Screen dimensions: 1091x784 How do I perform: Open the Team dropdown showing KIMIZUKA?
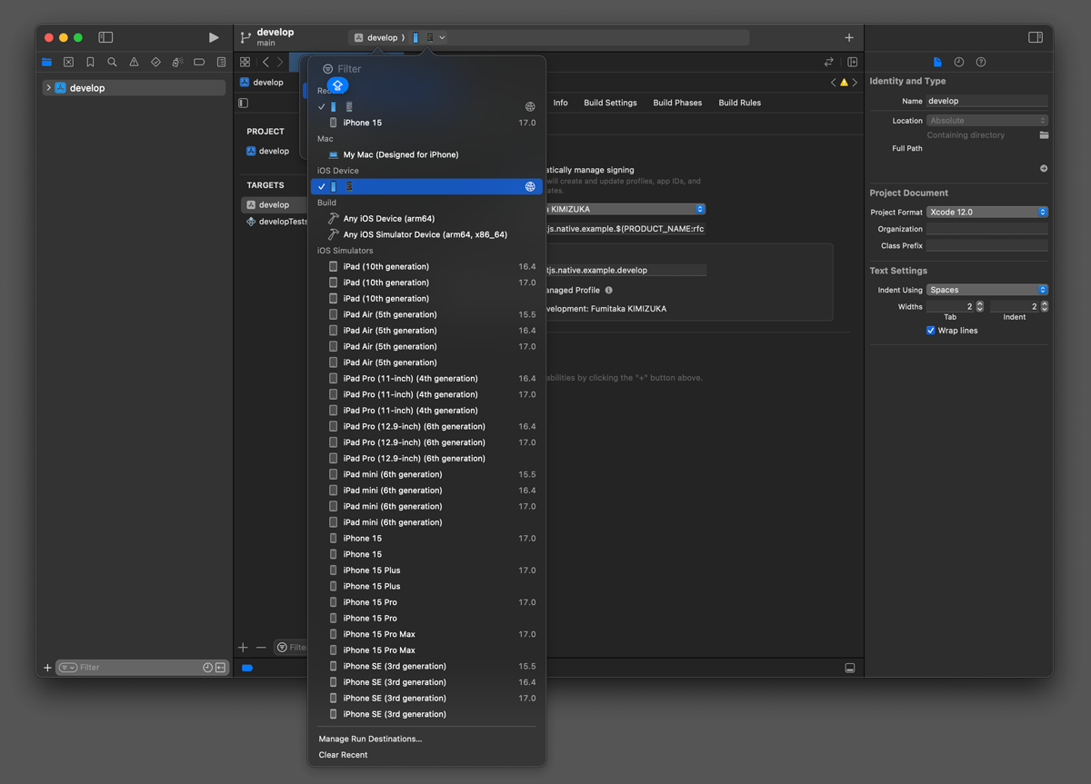point(625,209)
